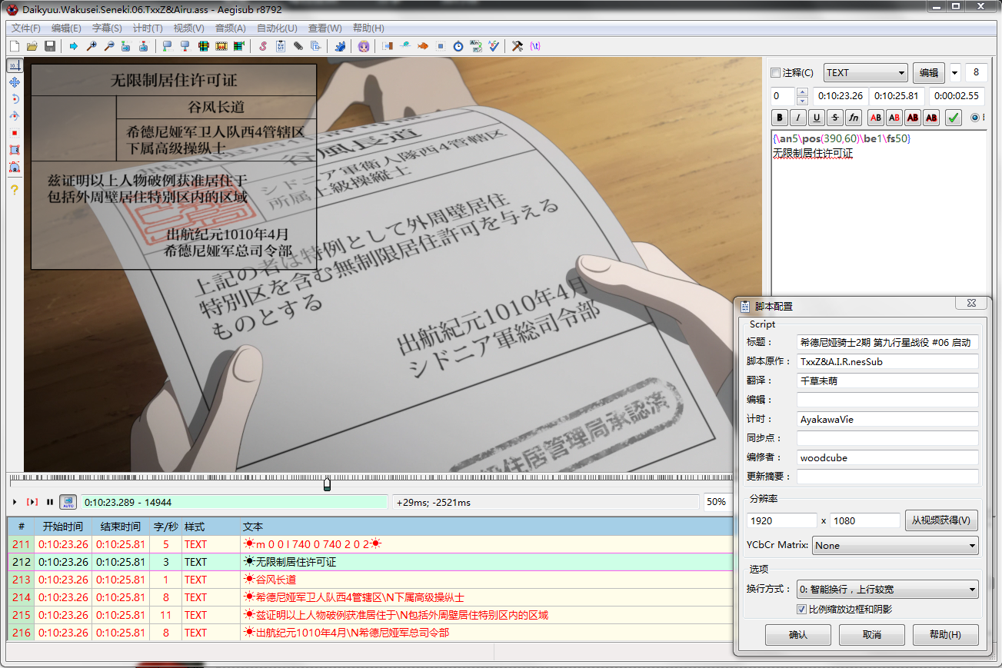Select the Drag subtitles visual tool
Screen dimensions: 1002x668
pyautogui.click(x=14, y=82)
